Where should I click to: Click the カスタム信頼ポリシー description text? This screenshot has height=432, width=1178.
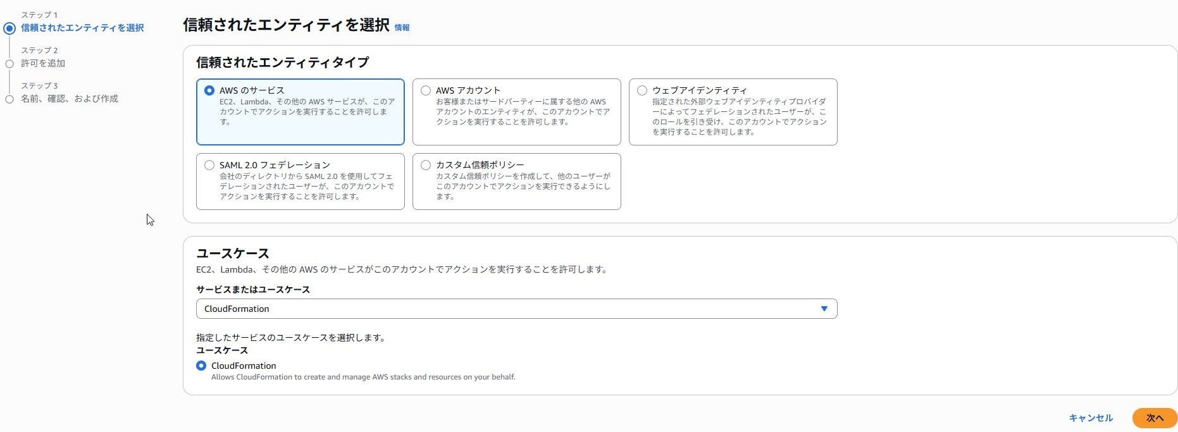[x=523, y=186]
